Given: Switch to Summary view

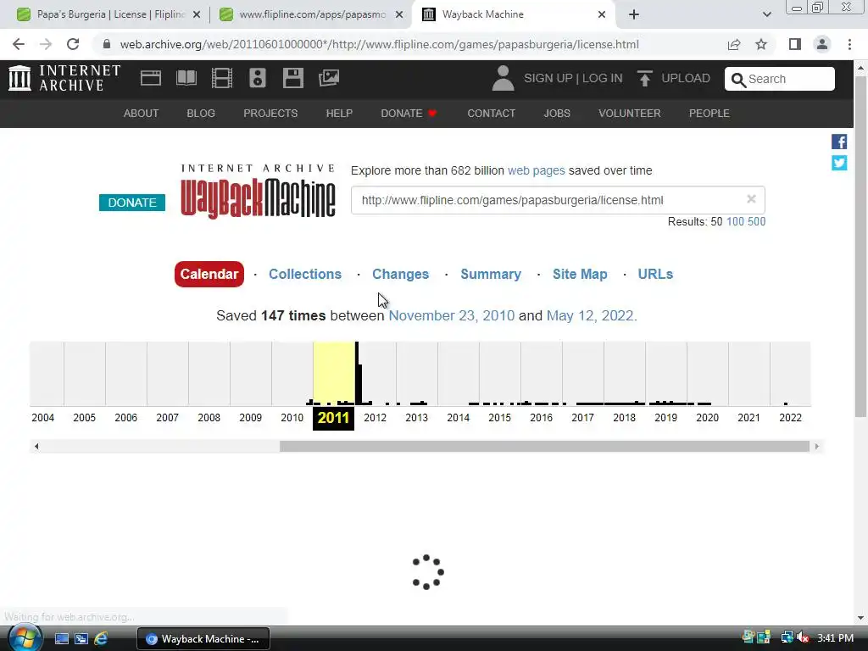Looking at the screenshot, I should (x=491, y=274).
